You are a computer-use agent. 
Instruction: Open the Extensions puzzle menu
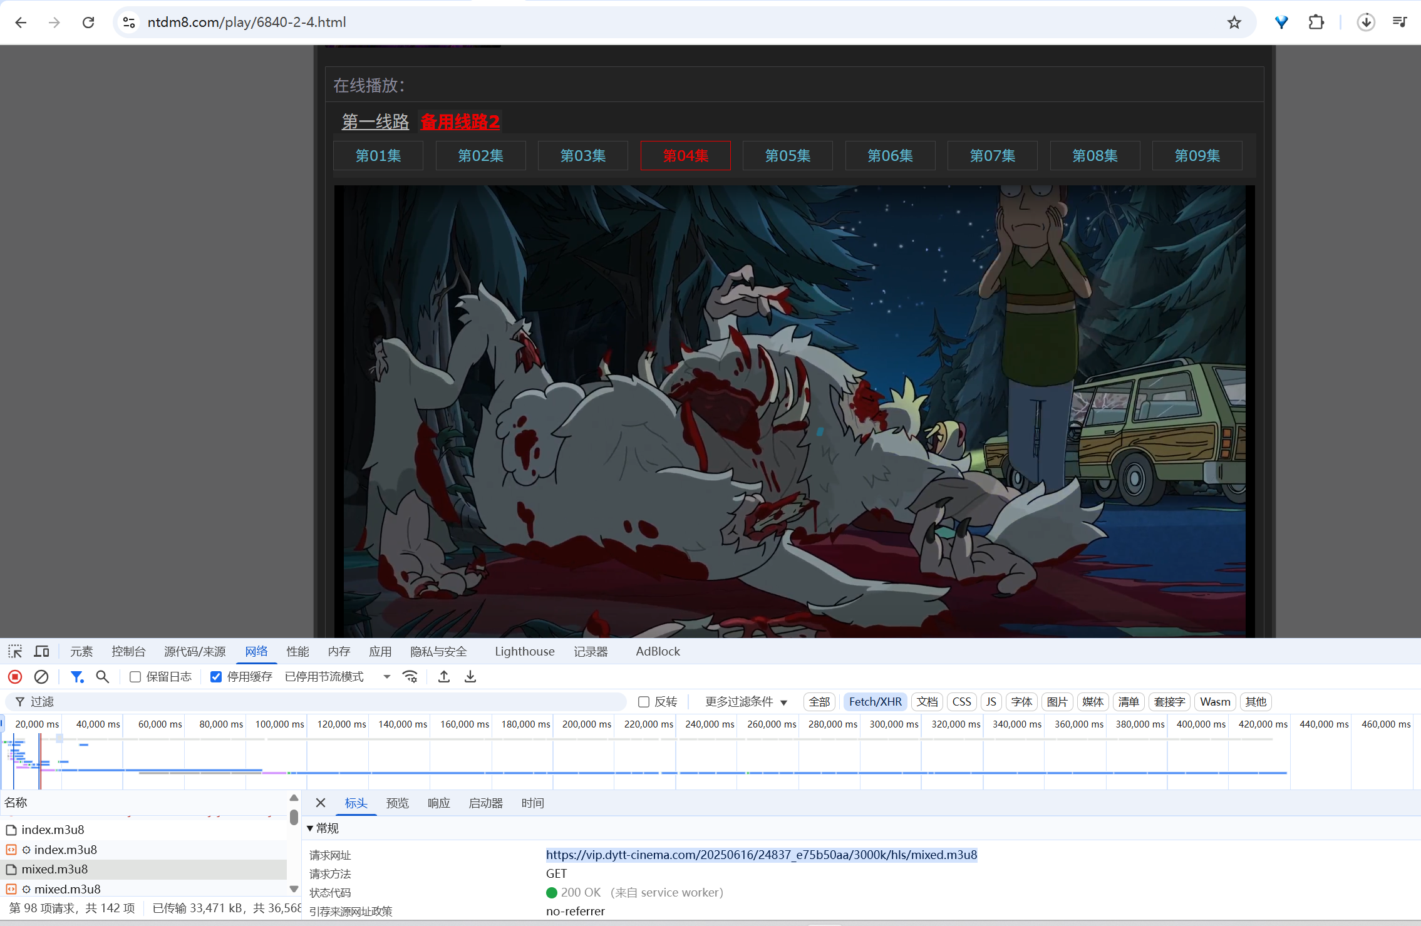coord(1316,23)
